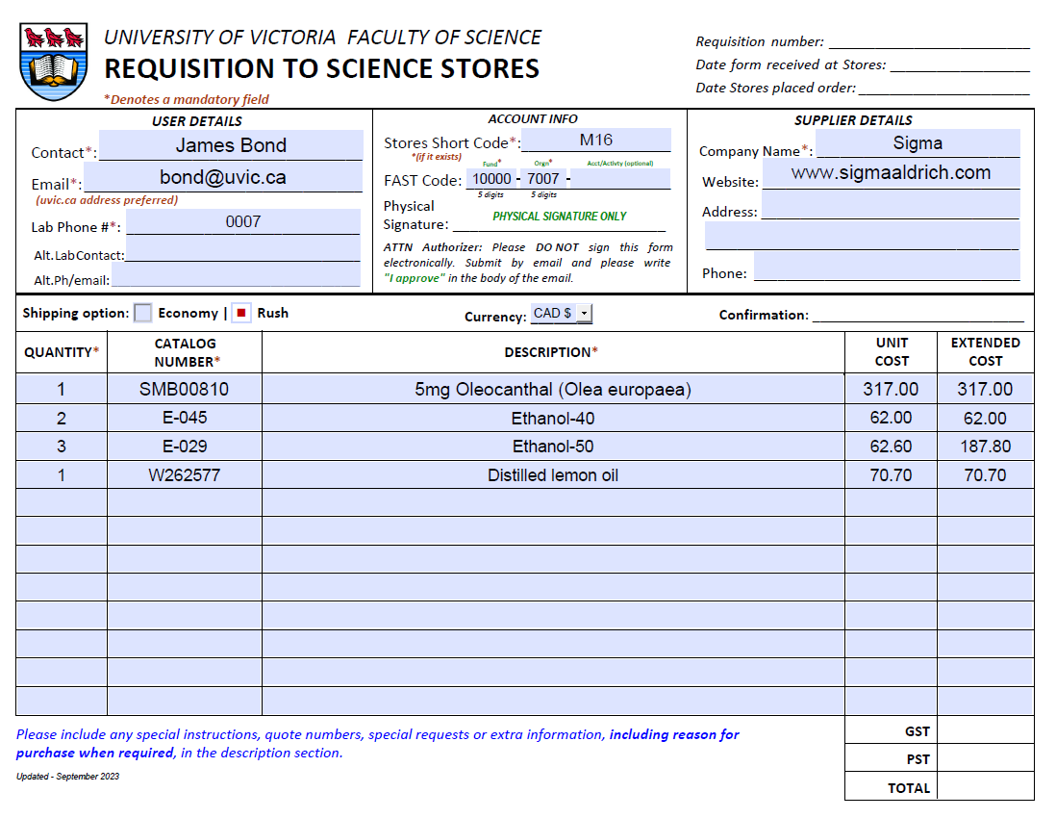1056x818 pixels.
Task: Click the CATALOG NUMBER column header
Action: (186, 352)
